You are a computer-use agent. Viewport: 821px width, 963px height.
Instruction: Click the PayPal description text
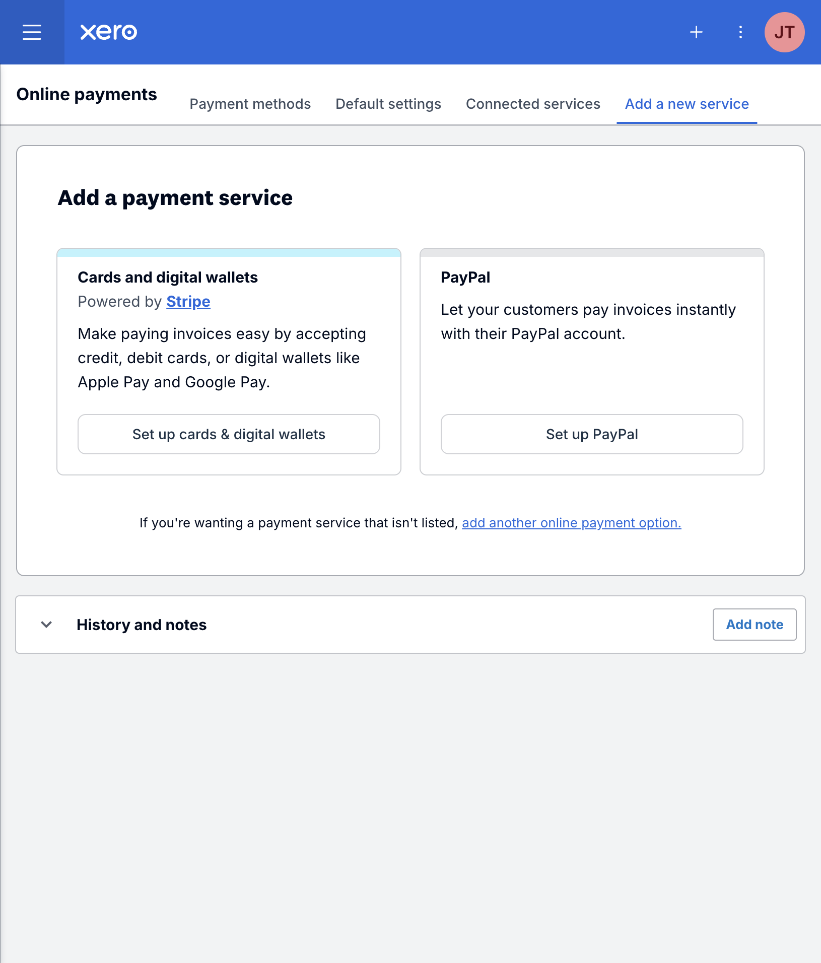click(x=588, y=321)
